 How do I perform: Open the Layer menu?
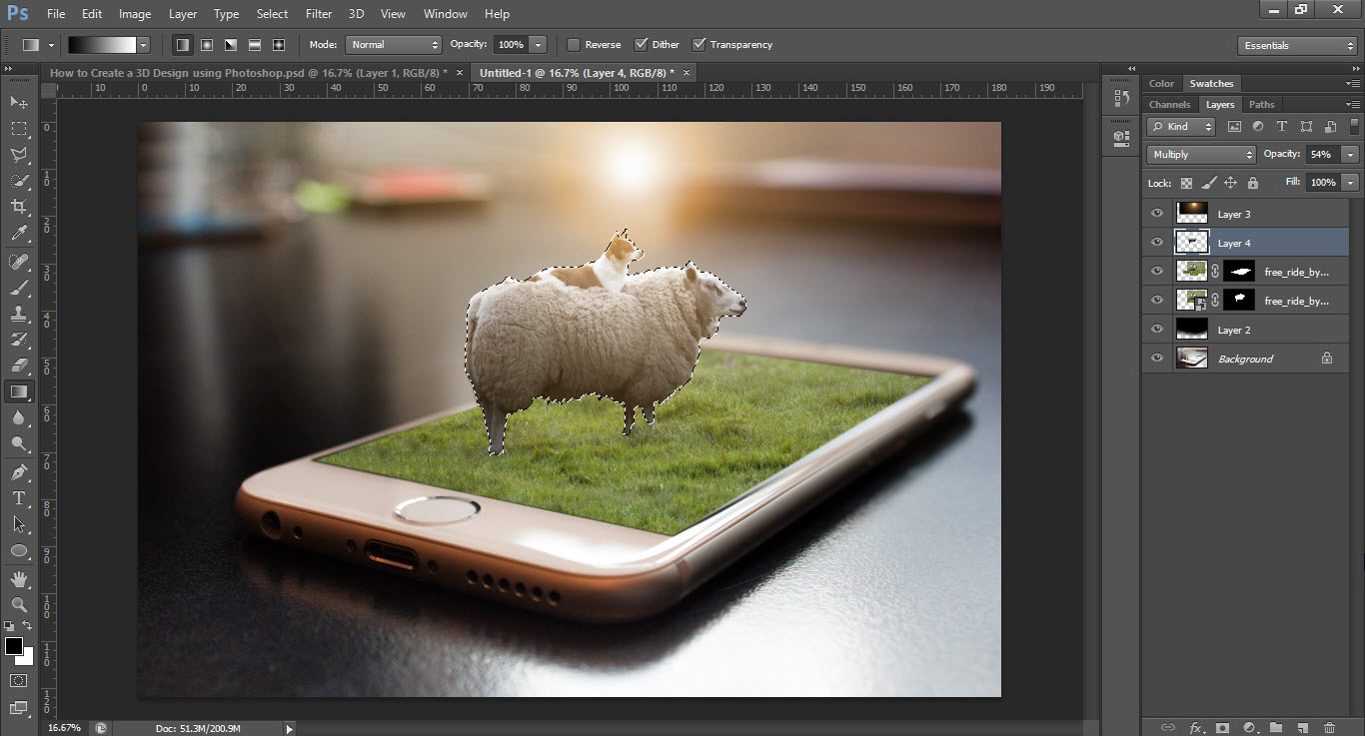(183, 14)
